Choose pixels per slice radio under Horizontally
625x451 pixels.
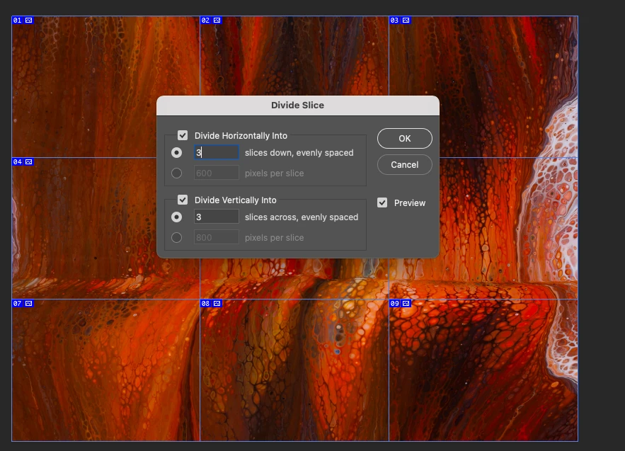pos(176,173)
